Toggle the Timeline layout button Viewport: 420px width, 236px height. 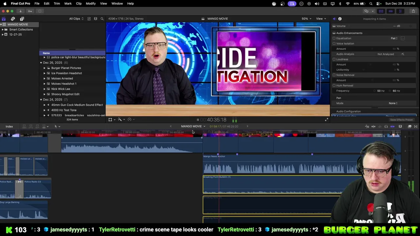[390, 11]
